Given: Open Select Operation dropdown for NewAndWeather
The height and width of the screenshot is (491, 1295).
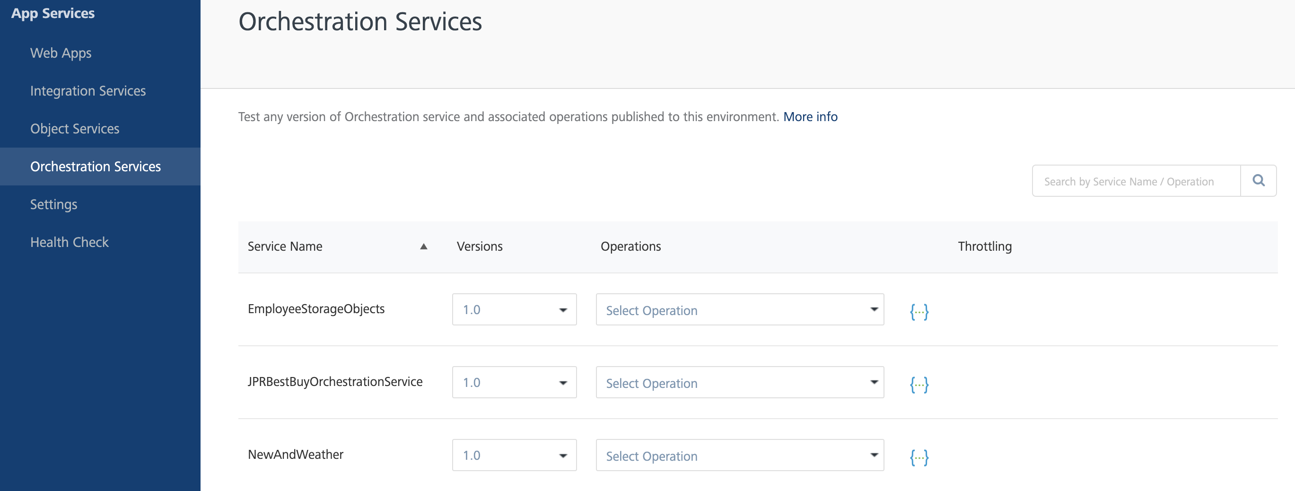Looking at the screenshot, I should pyautogui.click(x=740, y=456).
